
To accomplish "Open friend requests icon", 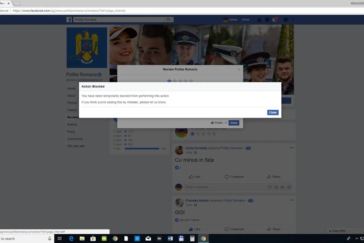I will (259, 20).
